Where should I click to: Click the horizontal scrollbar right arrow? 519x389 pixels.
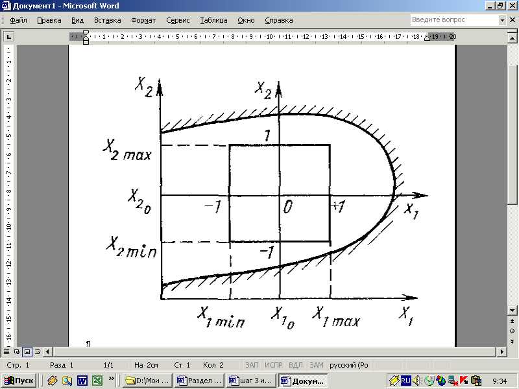[502, 351]
